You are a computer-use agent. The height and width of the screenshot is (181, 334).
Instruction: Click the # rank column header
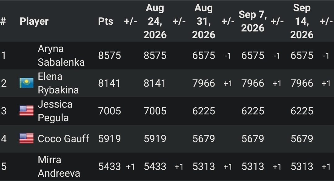pos(3,21)
